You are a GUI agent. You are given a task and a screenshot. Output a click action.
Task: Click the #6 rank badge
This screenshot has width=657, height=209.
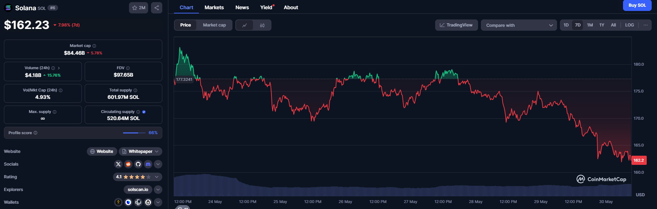click(53, 8)
